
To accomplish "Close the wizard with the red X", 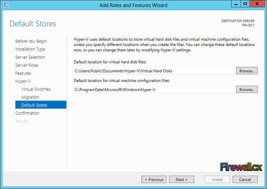I will 257,4.
